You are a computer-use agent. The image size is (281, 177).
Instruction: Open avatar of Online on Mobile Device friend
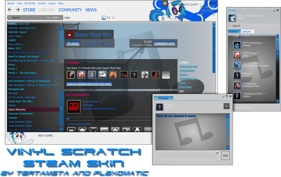(x=237, y=65)
